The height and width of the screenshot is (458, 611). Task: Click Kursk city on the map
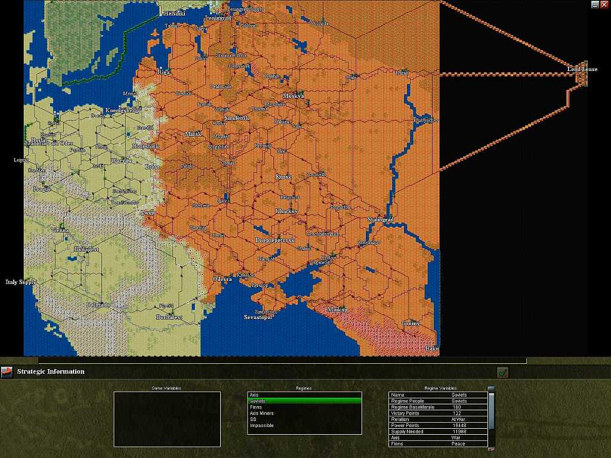point(283,177)
